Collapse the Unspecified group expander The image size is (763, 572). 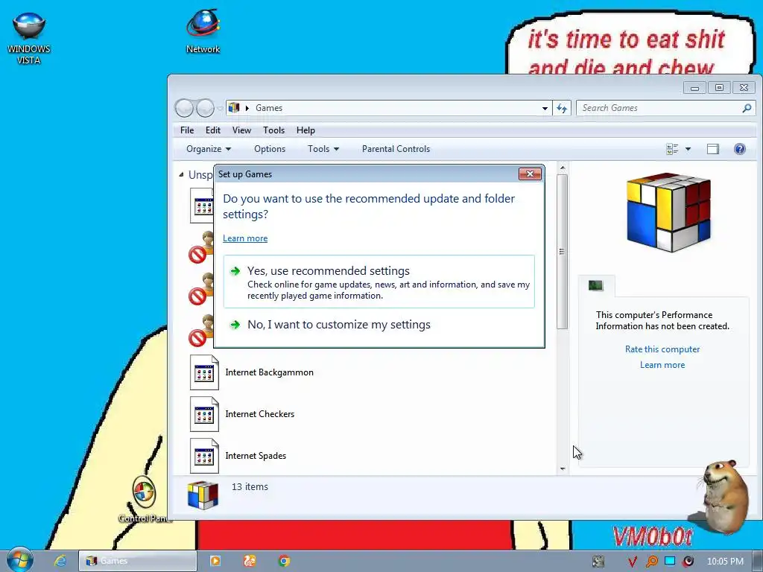[182, 174]
